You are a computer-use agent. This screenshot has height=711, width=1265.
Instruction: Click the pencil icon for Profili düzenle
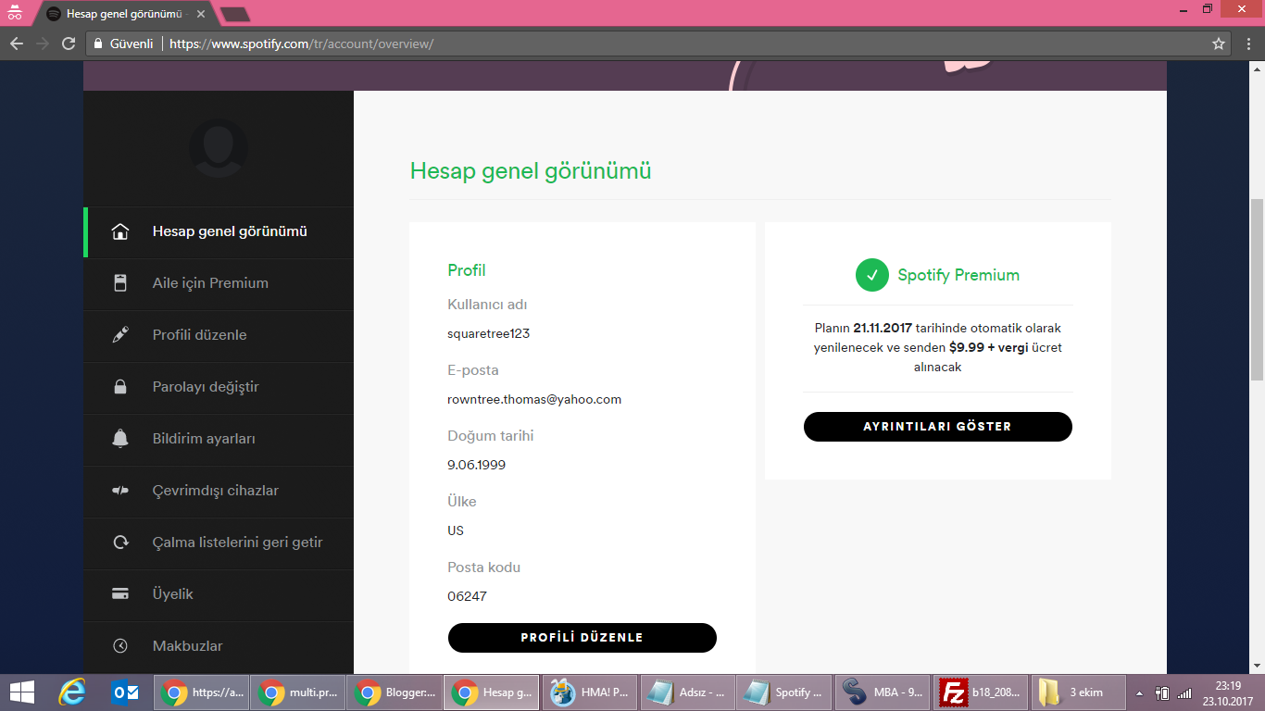(x=120, y=335)
